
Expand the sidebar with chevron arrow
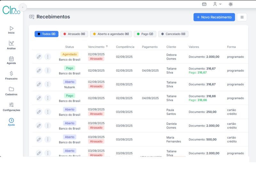[x=23, y=7]
